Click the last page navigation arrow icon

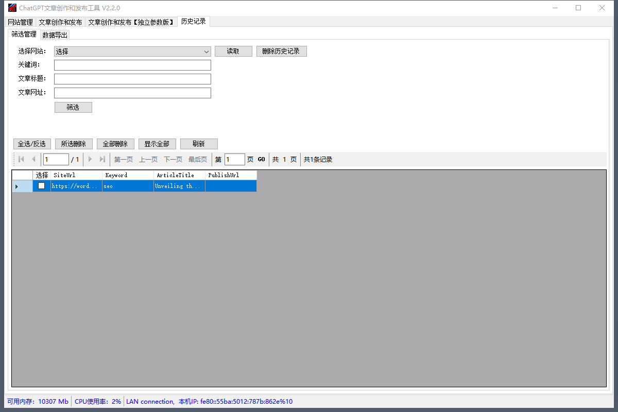click(102, 159)
